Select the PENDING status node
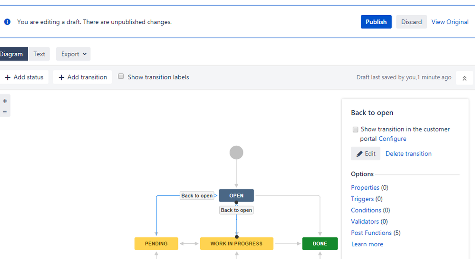This screenshot has width=475, height=259. click(x=156, y=243)
